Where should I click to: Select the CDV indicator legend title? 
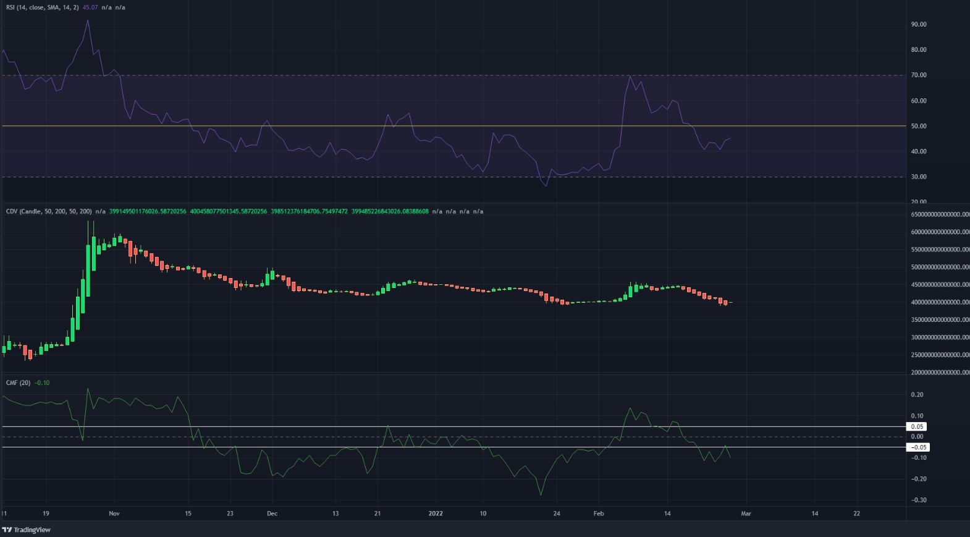coord(48,211)
